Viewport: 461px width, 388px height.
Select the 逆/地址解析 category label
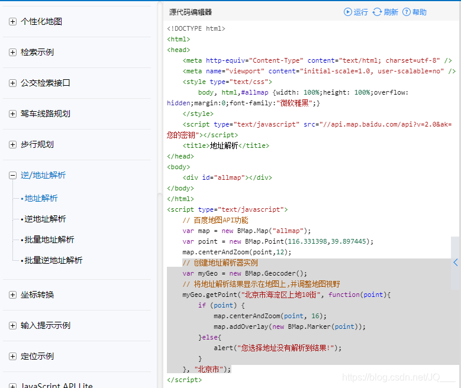(43, 176)
